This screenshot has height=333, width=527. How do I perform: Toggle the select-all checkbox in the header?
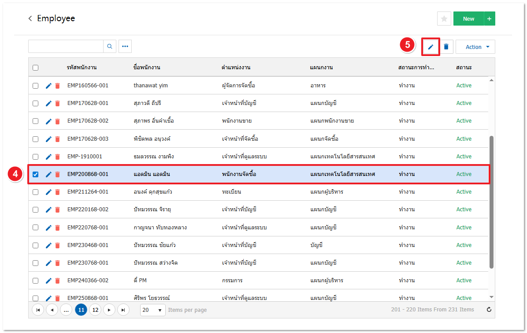[x=36, y=67]
